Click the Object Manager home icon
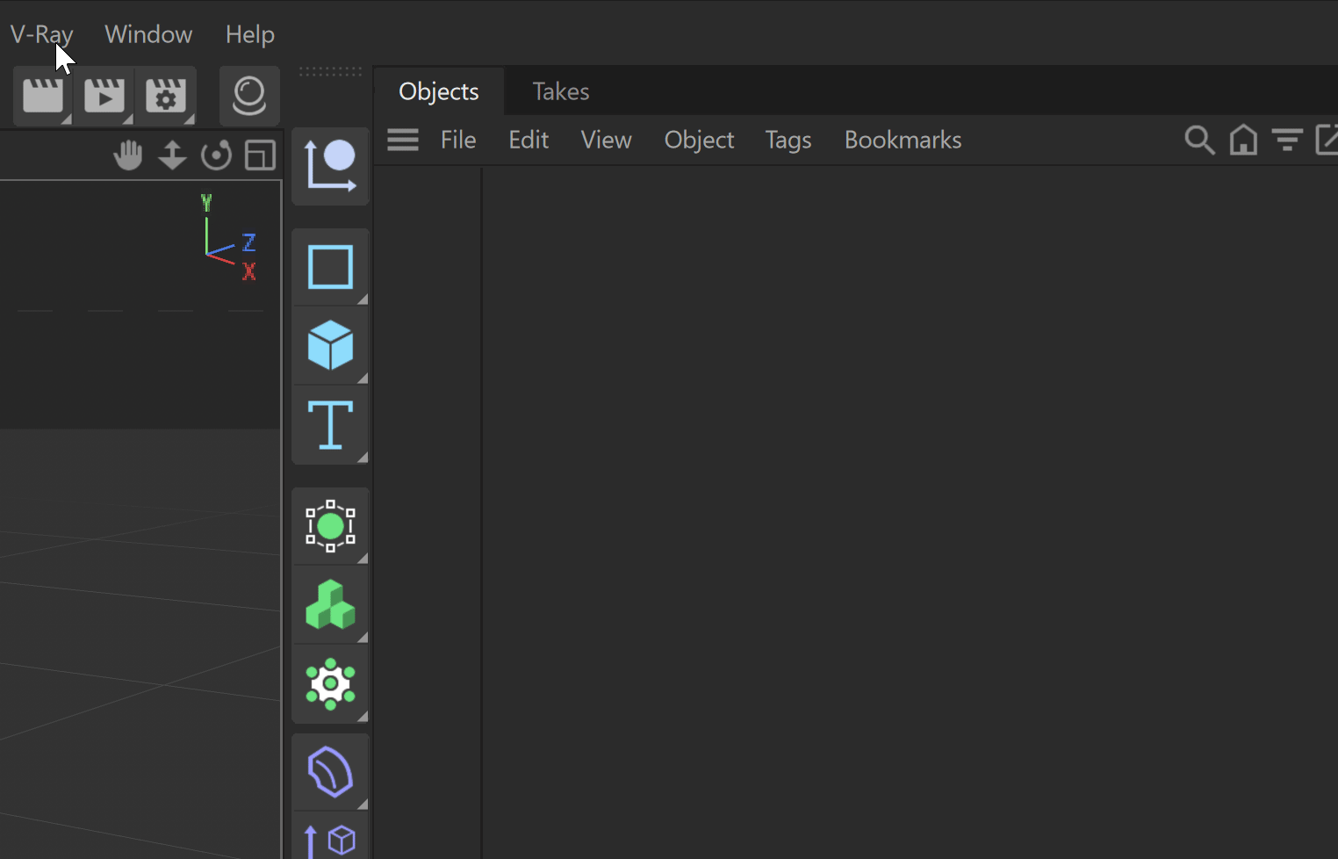The width and height of the screenshot is (1338, 859). 1243,140
